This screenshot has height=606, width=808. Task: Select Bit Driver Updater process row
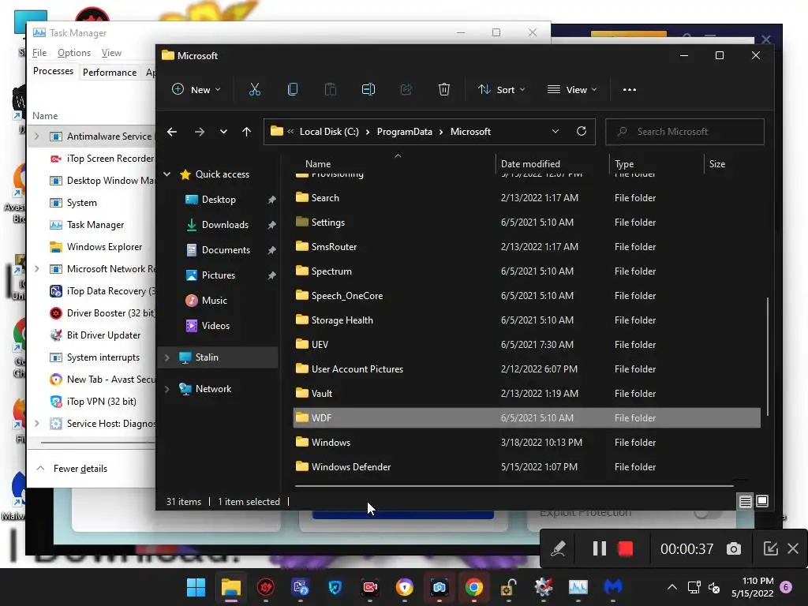coord(92,335)
